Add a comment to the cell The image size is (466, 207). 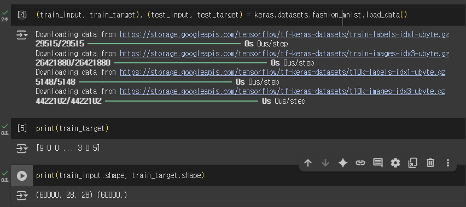[378, 163]
